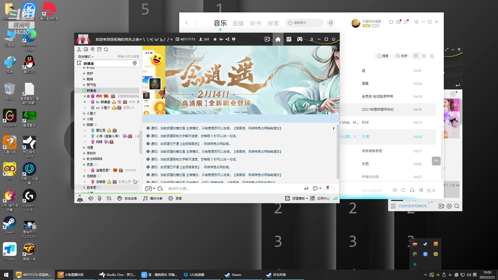Click the song title link in Kugou mini player
498x280 pixels.
click(x=413, y=206)
